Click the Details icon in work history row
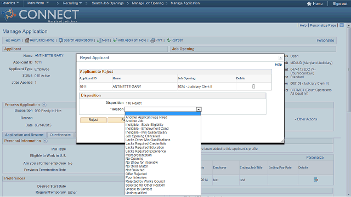 [x=316, y=179]
